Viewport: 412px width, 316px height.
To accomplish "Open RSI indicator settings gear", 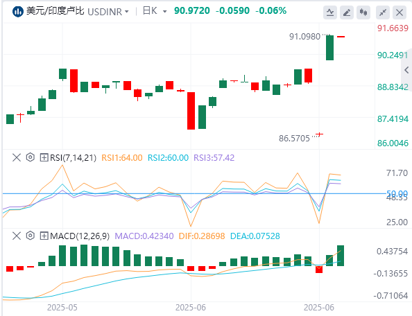I will (x=31, y=157).
